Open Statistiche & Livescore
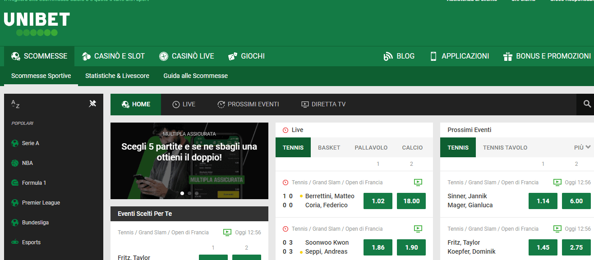594x260 pixels. tap(117, 76)
